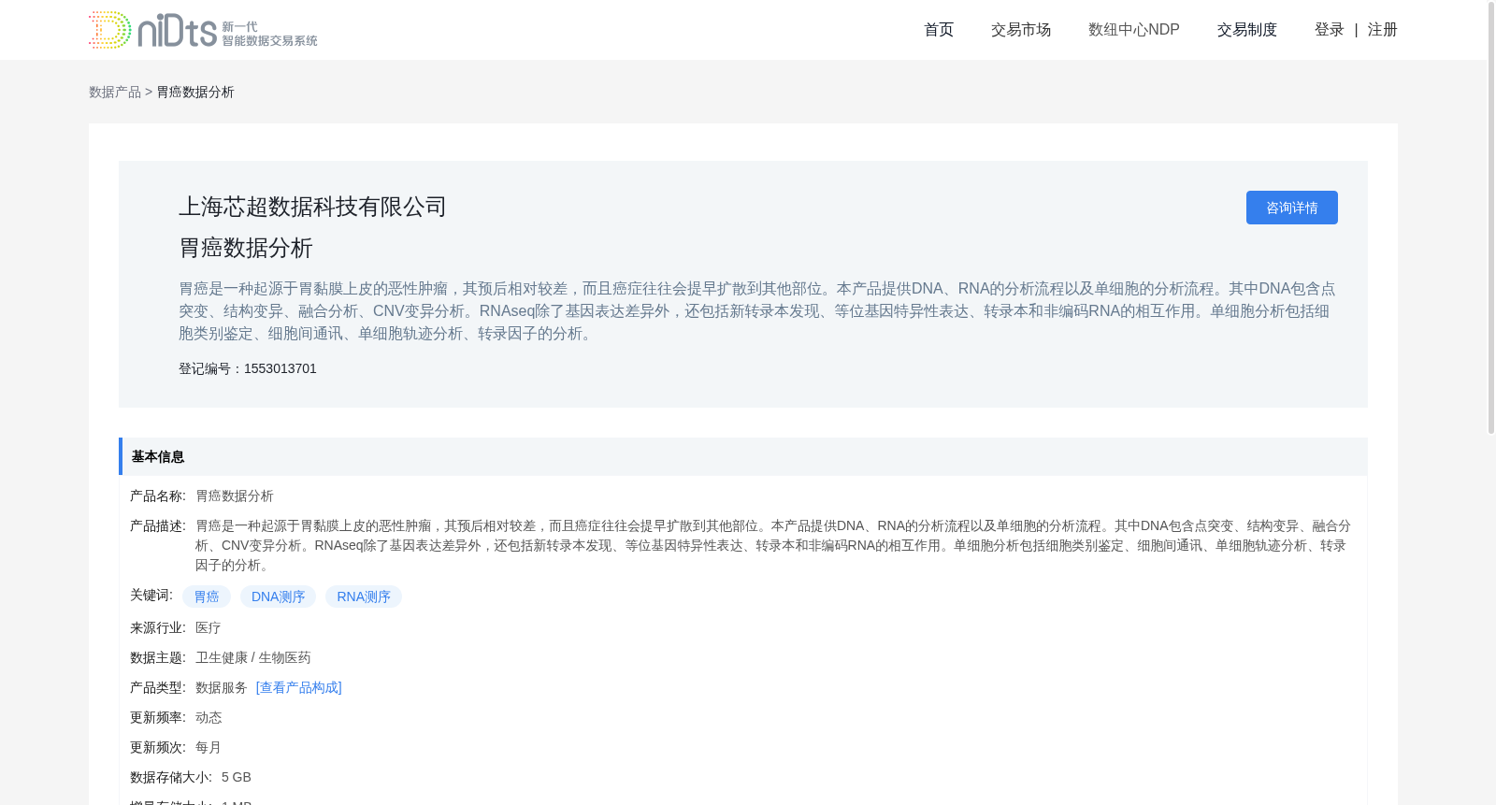Click the 基本信息 section header
1496x805 pixels.
pos(743,456)
